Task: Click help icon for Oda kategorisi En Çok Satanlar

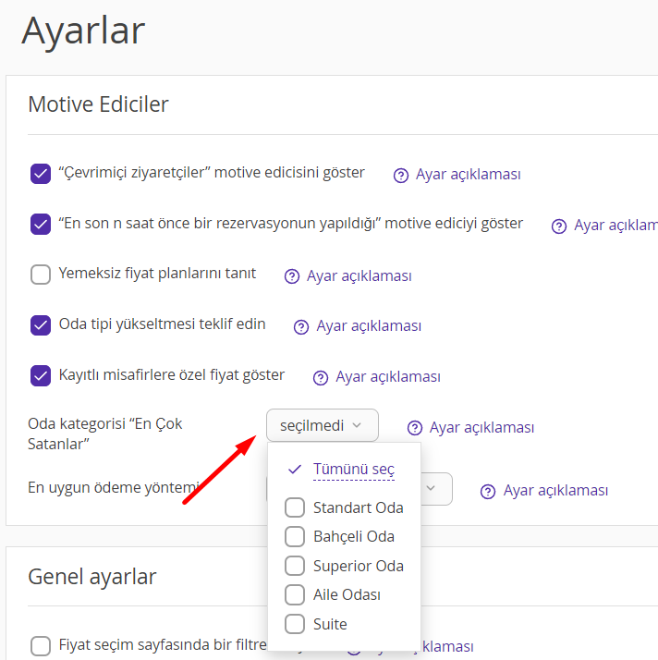Action: [415, 428]
